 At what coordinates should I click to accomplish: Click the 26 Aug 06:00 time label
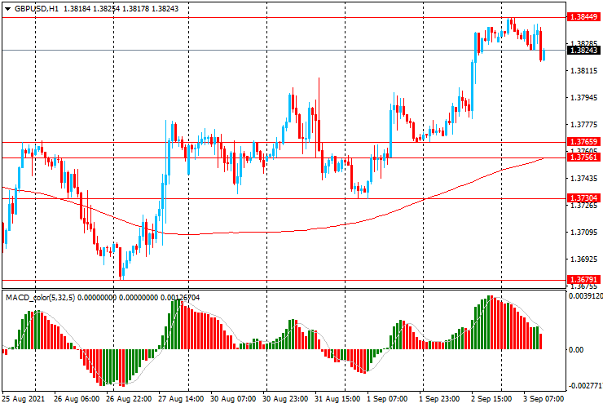[x=77, y=399]
